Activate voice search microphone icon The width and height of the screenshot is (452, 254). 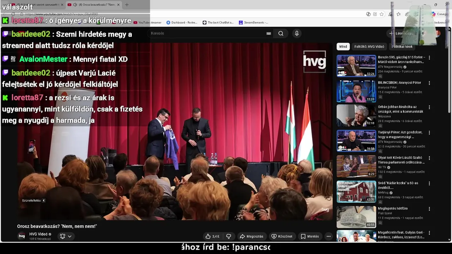tap(297, 34)
